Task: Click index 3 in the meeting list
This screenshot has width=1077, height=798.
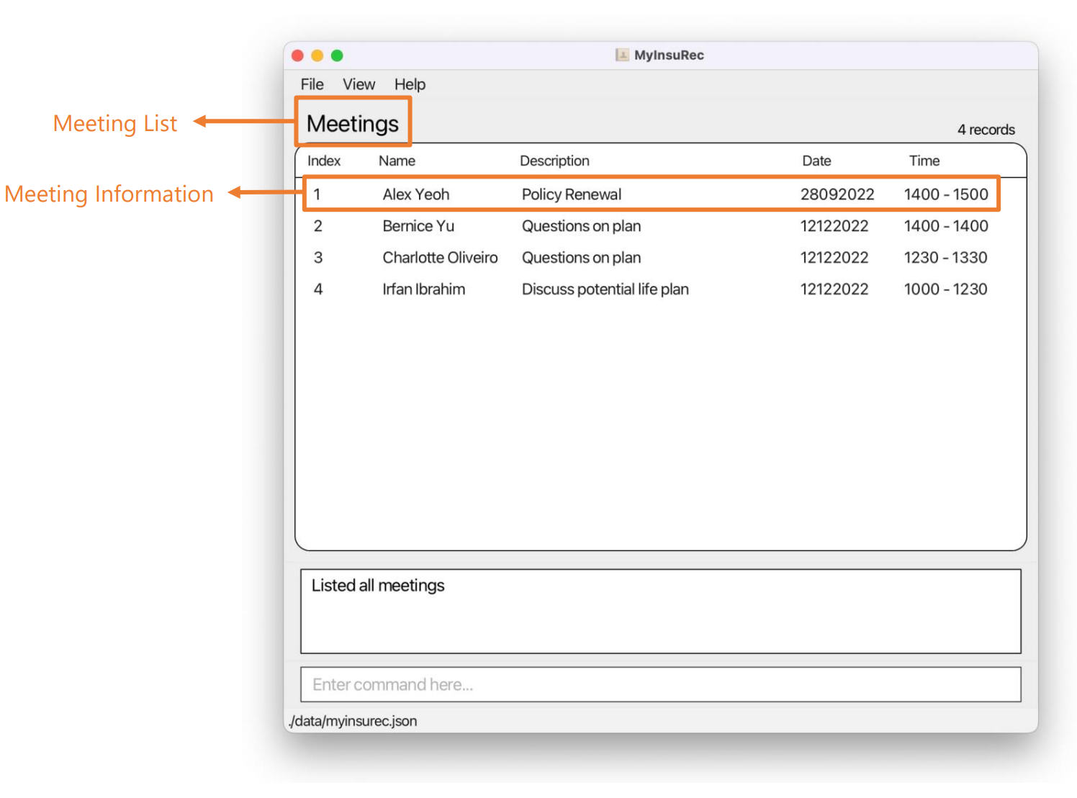Action: click(x=317, y=258)
